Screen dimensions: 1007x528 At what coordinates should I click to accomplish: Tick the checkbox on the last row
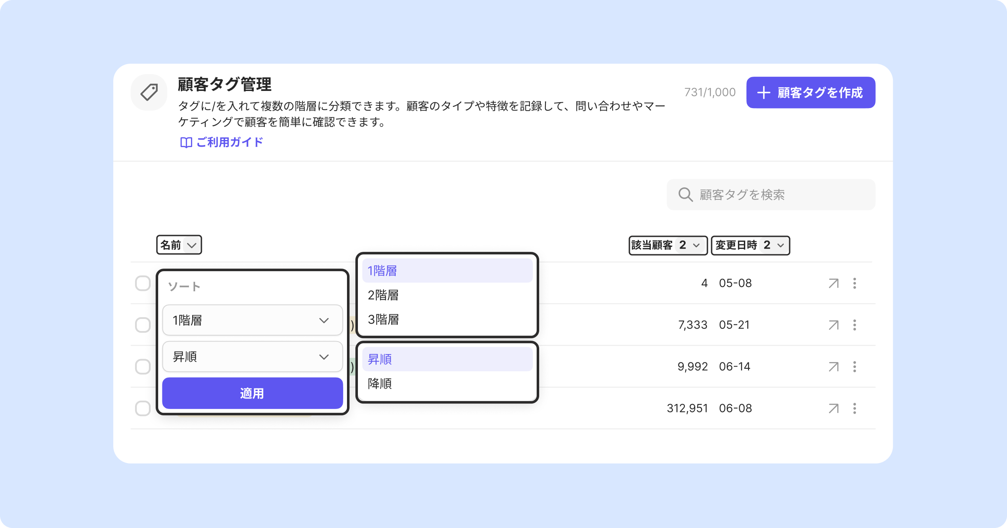143,408
